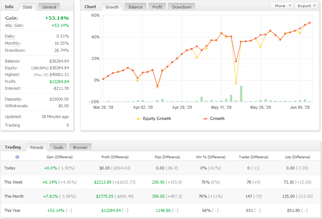Select the Growth chart tab

[x=112, y=7]
